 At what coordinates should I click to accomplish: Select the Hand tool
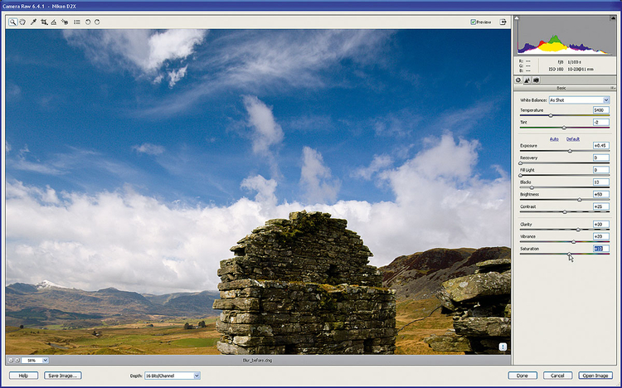point(22,22)
